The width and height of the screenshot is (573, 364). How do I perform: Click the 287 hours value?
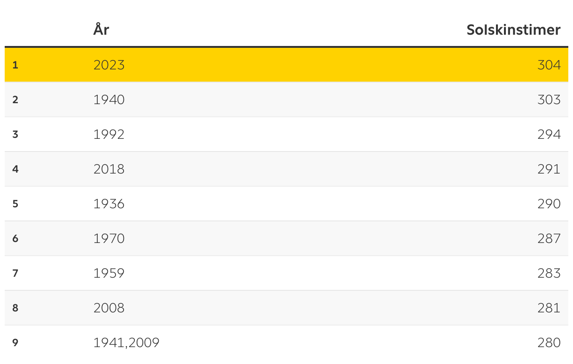coord(549,238)
